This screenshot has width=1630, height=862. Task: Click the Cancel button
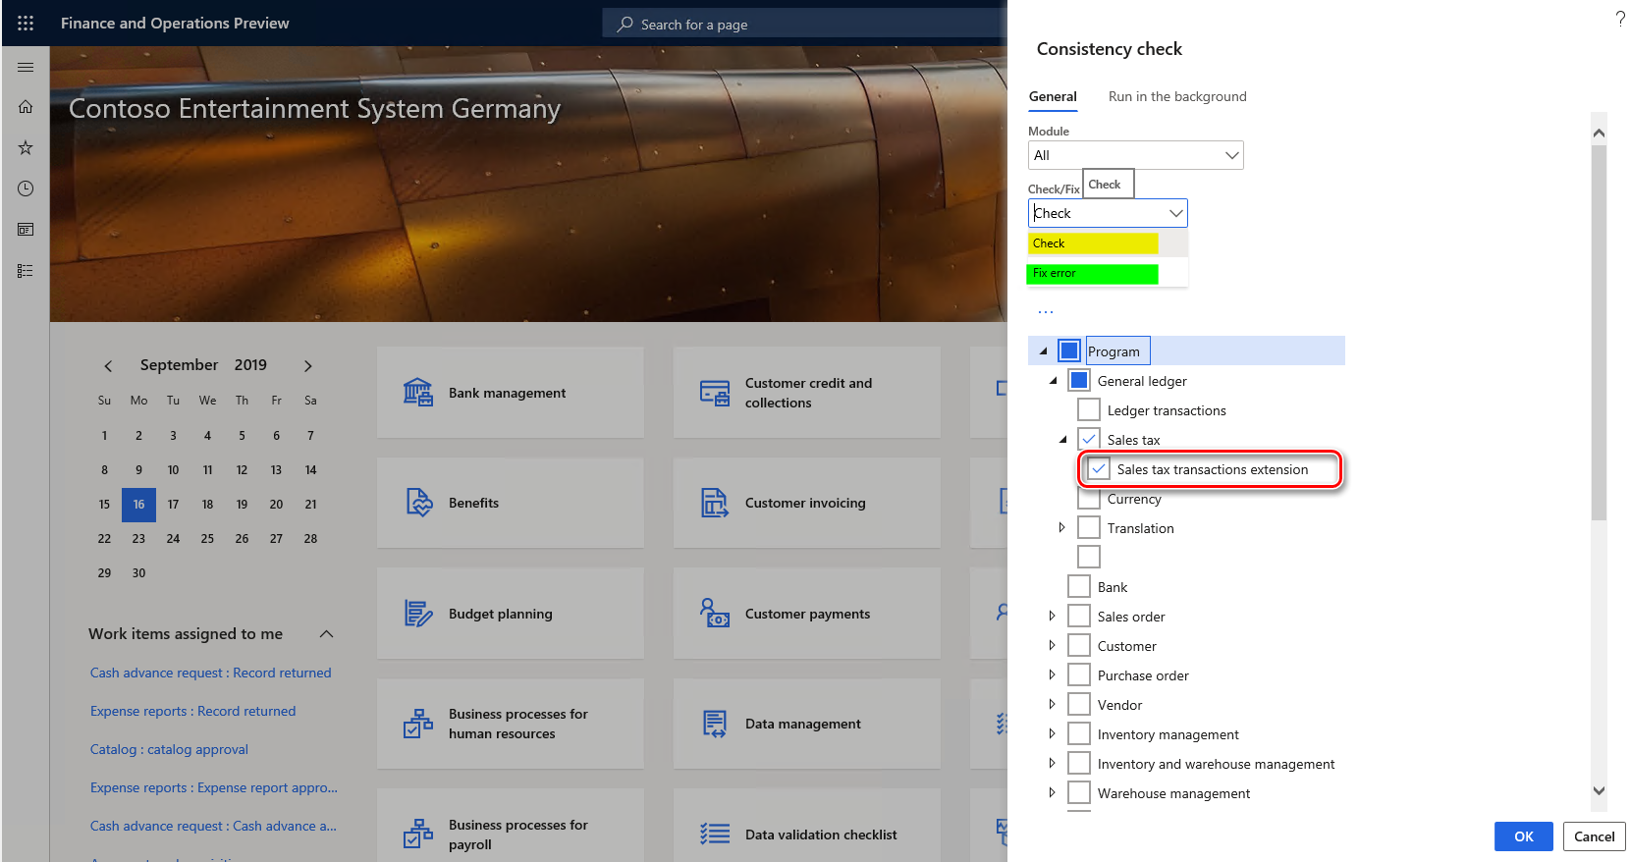[x=1594, y=836]
